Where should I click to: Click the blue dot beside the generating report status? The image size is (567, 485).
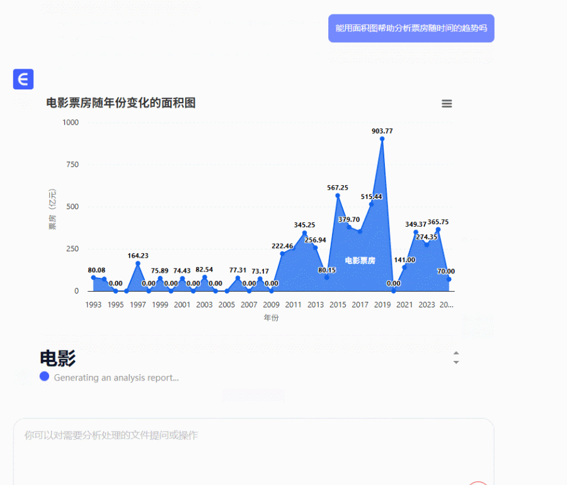(45, 376)
